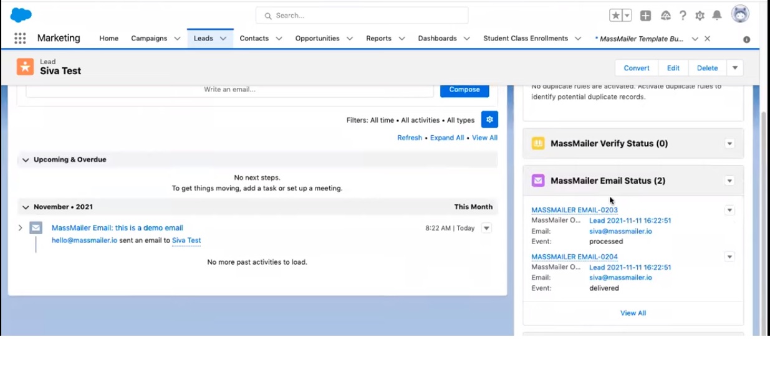Open the MassMailer Template Builder tab chevron
The image size is (770, 365).
click(695, 39)
